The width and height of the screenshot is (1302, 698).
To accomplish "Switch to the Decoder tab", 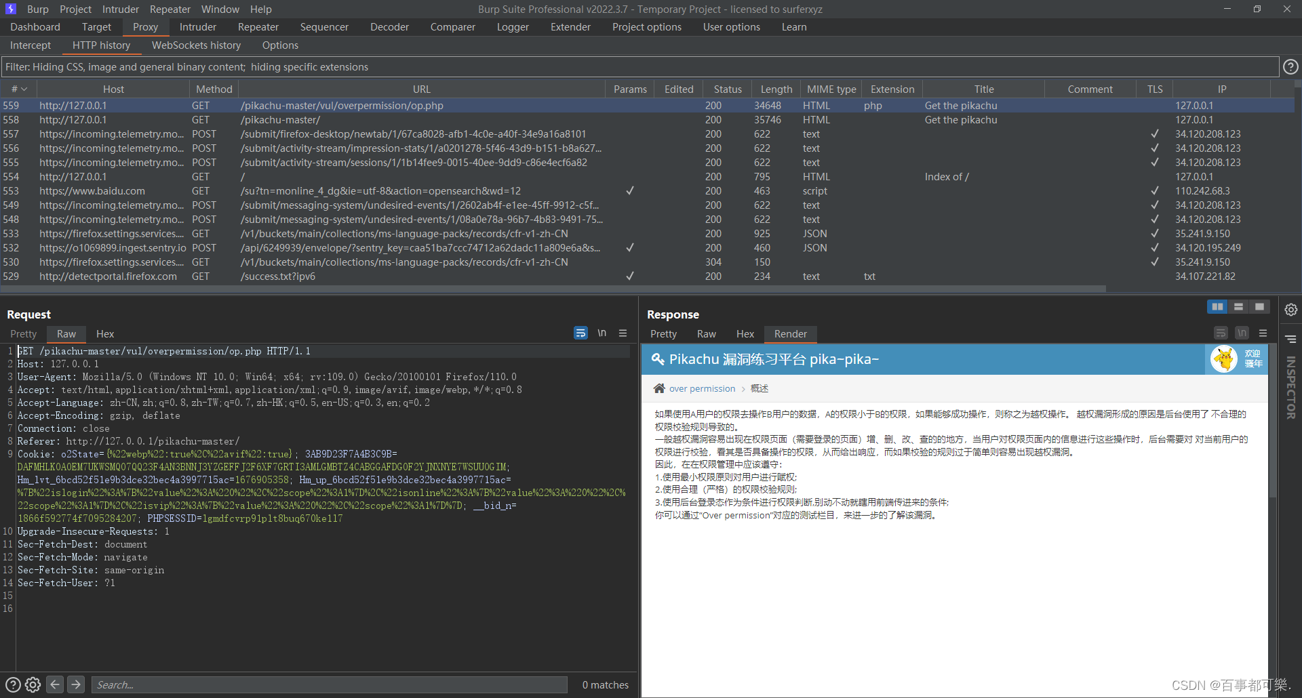I will tap(389, 27).
